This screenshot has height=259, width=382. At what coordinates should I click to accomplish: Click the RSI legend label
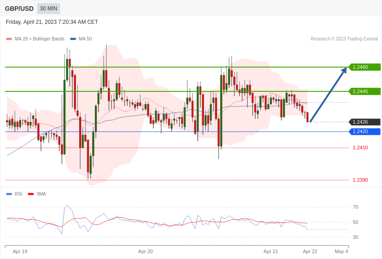(18, 194)
